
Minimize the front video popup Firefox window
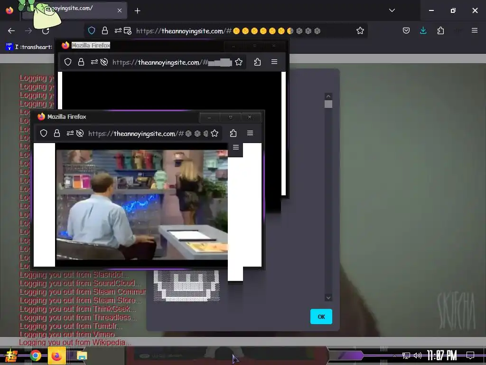click(x=209, y=117)
